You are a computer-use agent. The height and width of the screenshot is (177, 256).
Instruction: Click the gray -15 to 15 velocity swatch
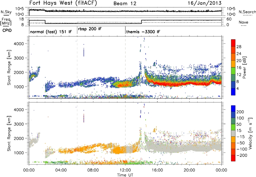pos(233,134)
